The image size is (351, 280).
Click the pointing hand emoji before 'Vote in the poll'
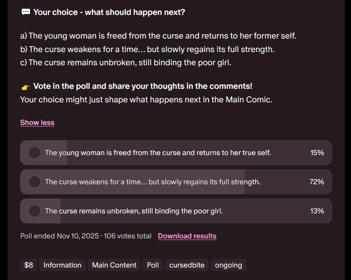click(26, 87)
